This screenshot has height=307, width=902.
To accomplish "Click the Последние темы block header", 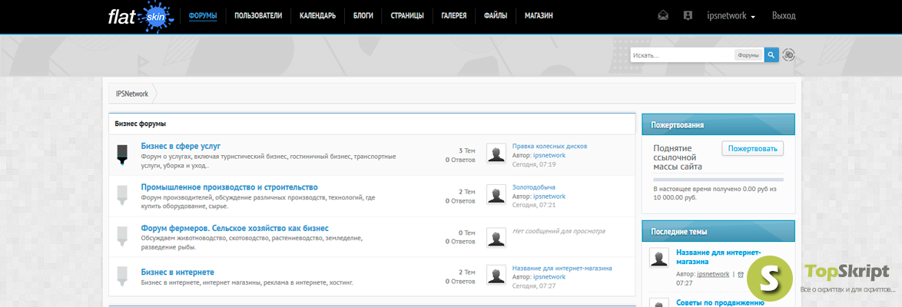I will [x=718, y=231].
